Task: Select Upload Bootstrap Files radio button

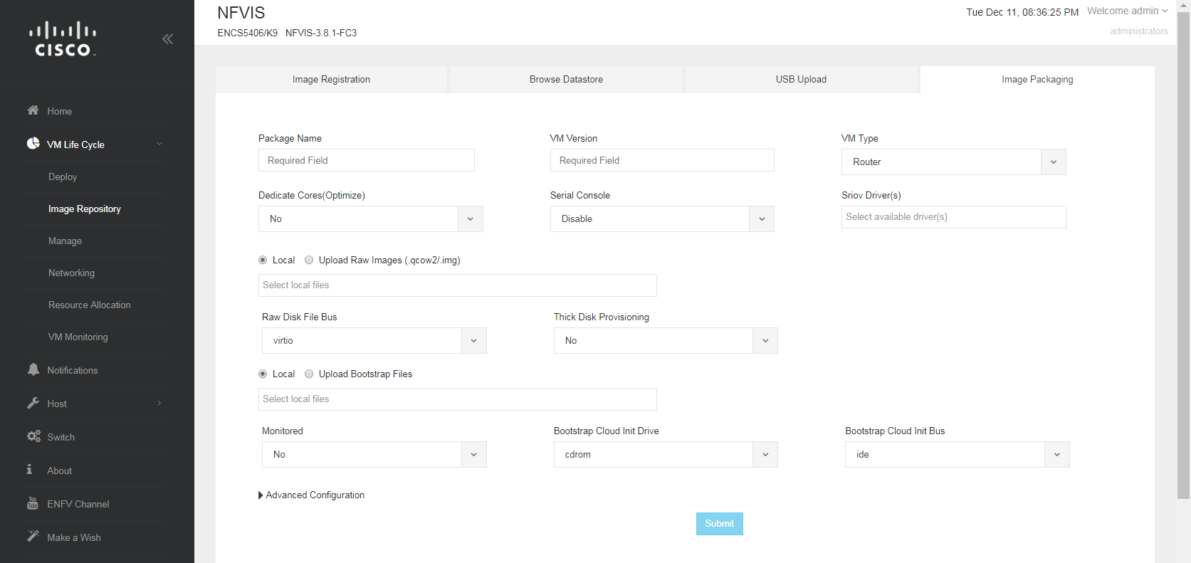Action: point(309,374)
